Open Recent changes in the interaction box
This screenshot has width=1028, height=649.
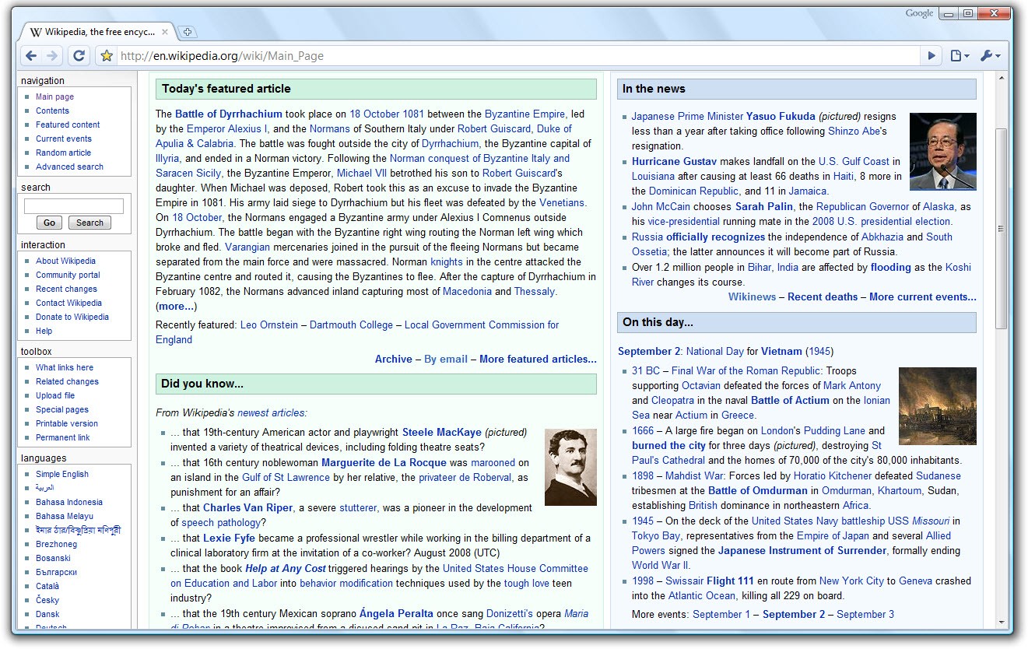coord(66,289)
